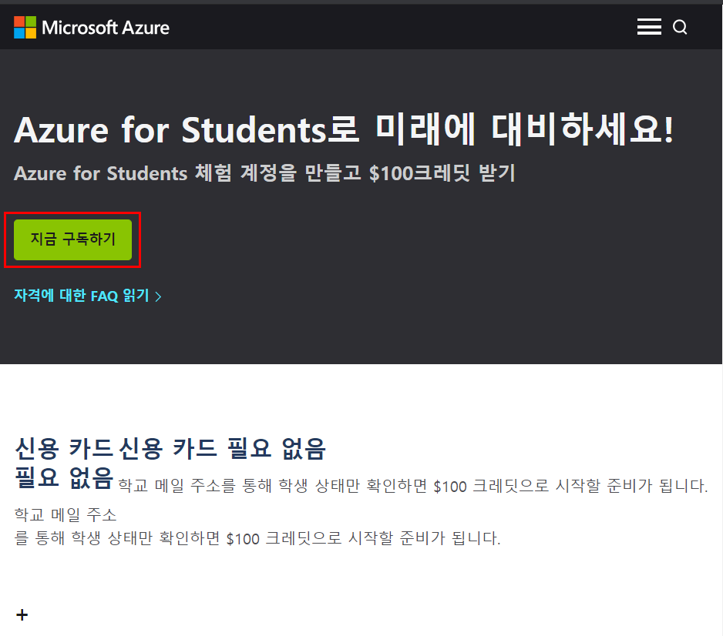Click subtitle text 체험 계정을 만들고 $100크레딧 받기
This screenshot has width=723, height=636.
pyautogui.click(x=355, y=173)
